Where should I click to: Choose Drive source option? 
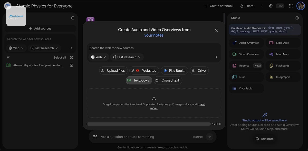tap(199, 71)
